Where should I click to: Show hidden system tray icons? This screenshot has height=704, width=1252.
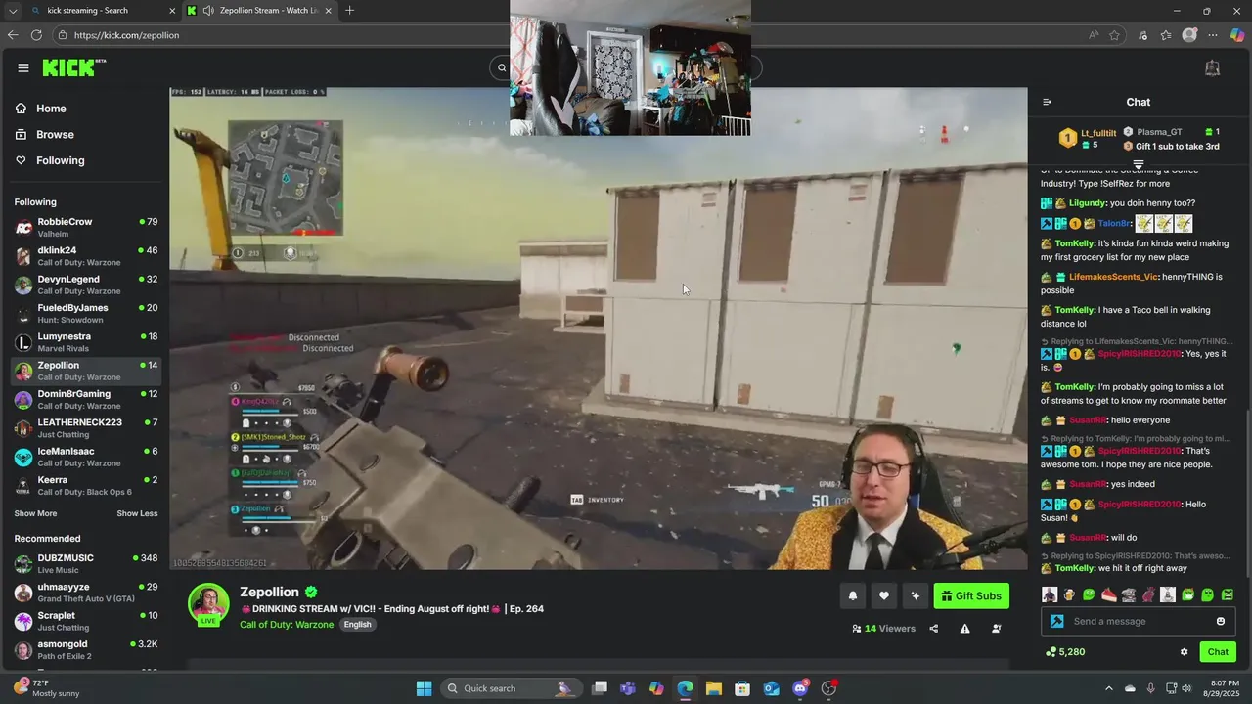coord(1108,688)
